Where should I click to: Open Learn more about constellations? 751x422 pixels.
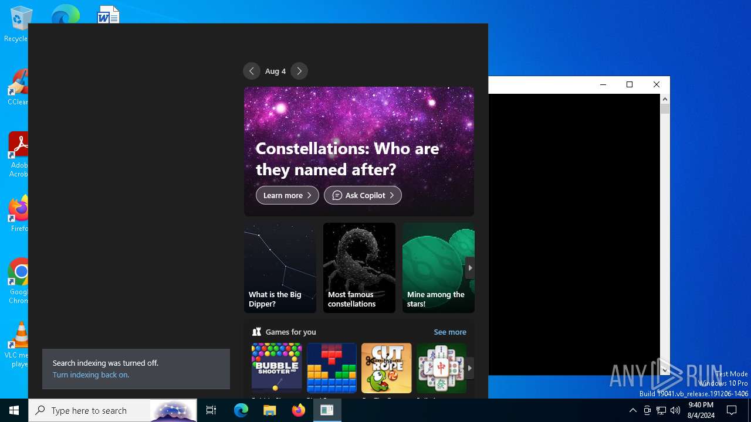coord(287,195)
